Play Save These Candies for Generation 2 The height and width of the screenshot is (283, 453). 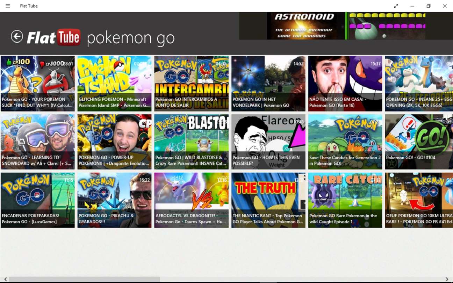coord(345,142)
